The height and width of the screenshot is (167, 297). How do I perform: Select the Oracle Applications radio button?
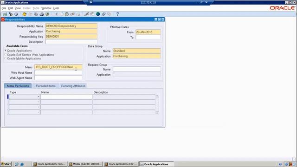pos(6,51)
